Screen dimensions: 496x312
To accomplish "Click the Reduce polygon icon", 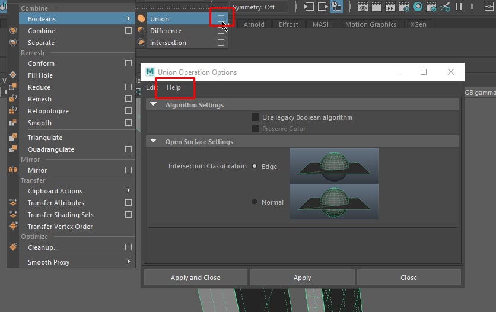I will click(x=13, y=87).
